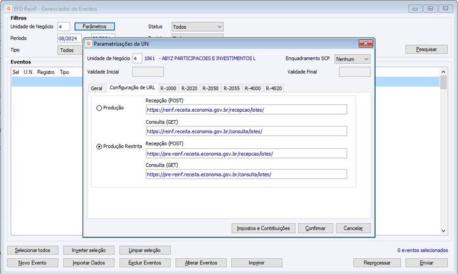This screenshot has width=458, height=274.
Task: Click the U.N. column header
Action: click(x=29, y=72)
